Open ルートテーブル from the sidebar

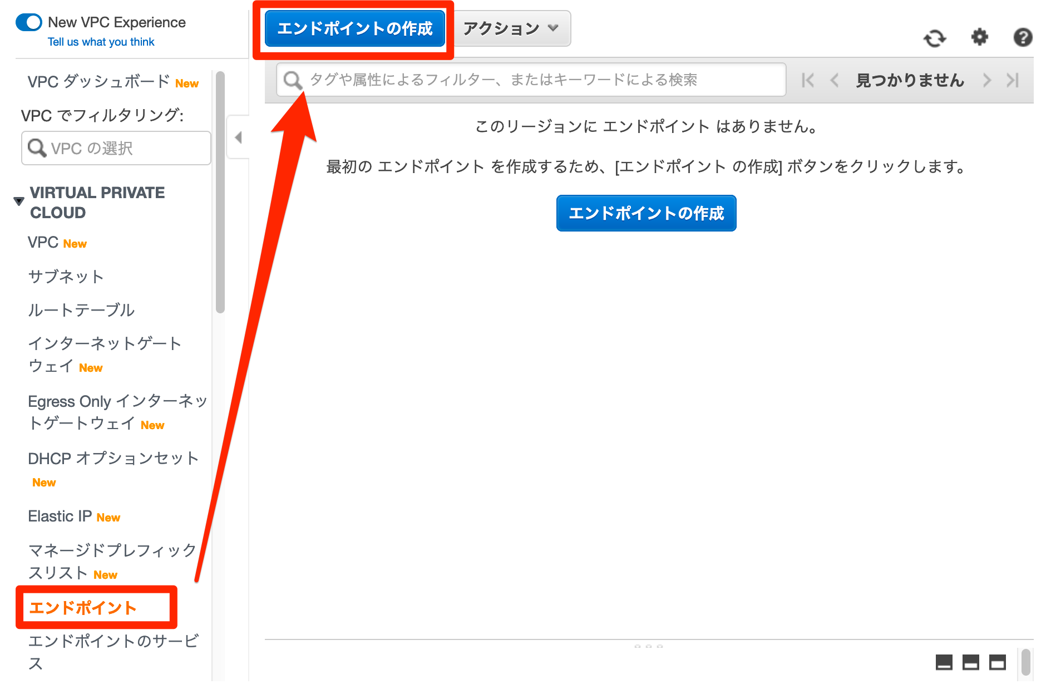81,310
